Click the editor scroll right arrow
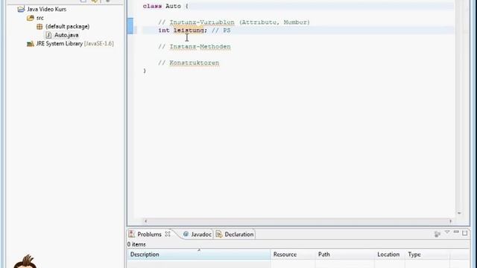Viewport: 477px width, 268px height. 450,221
